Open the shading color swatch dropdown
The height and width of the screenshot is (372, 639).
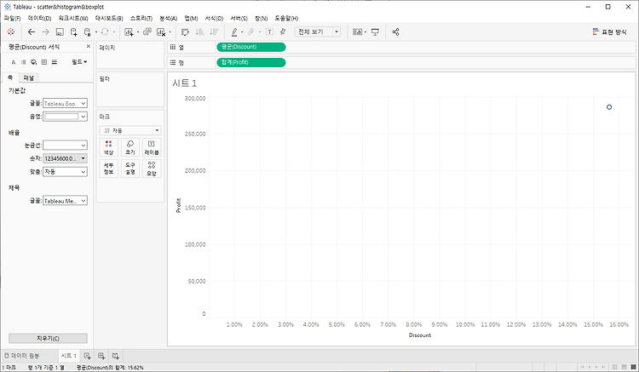coord(65,117)
